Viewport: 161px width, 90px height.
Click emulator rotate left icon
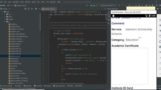coord(160,36)
